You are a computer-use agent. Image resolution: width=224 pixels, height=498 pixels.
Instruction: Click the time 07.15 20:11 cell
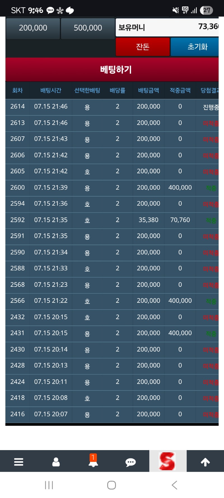pyautogui.click(x=51, y=381)
